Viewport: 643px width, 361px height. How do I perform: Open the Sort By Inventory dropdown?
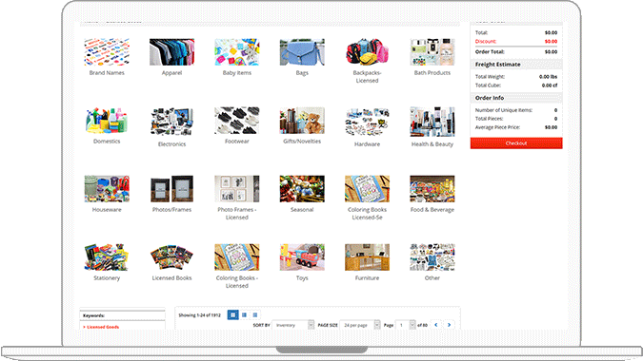292,325
